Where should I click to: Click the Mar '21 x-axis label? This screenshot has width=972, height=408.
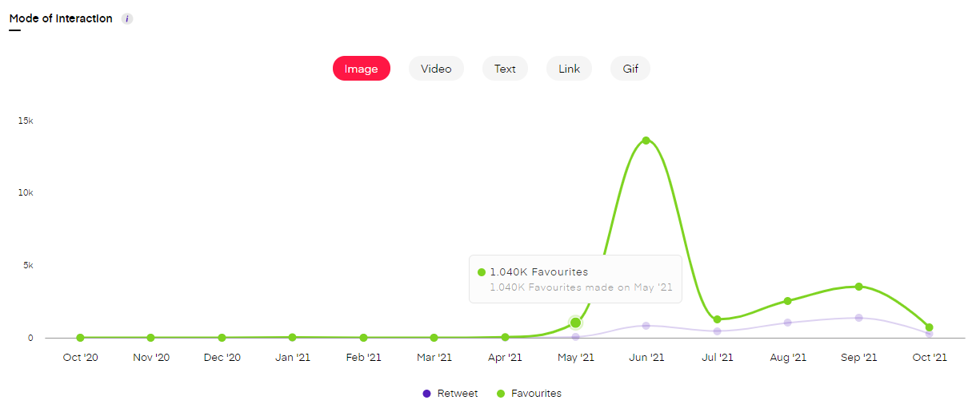coord(434,358)
